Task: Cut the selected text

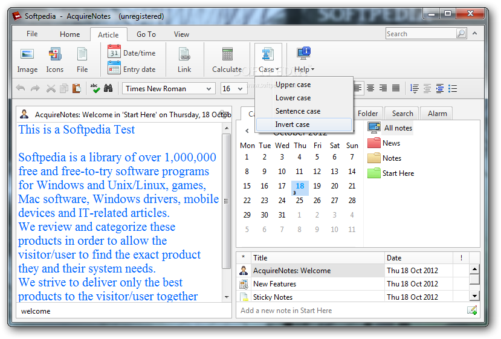Action: pos(51,88)
